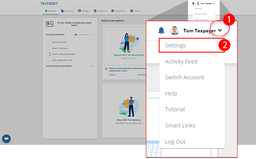Click the large notification bell icon
Image resolution: width=256 pixels, height=159 pixels.
[x=161, y=30]
